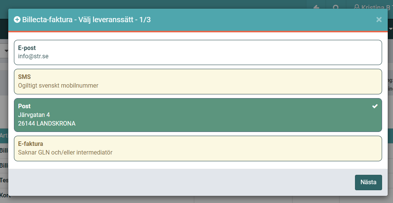Viewport: 393px width, 203px height.
Task: Expand the dropdown caret at the left edge
Action: point(6,51)
